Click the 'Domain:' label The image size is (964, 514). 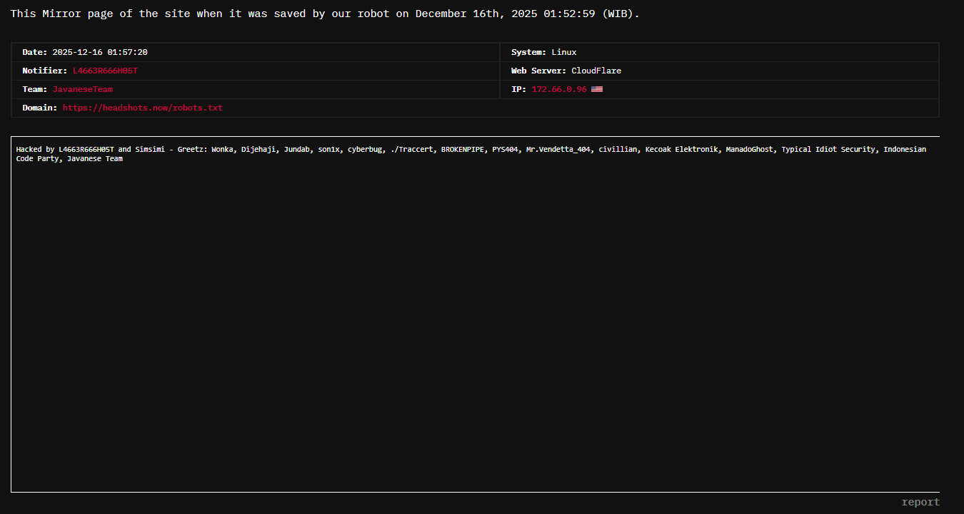point(39,108)
